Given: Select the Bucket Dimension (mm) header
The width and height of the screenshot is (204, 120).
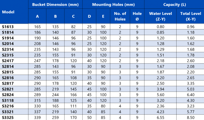Looking at the screenshot, I should pos(55,5).
